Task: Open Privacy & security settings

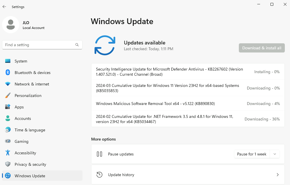Action: coord(42,164)
